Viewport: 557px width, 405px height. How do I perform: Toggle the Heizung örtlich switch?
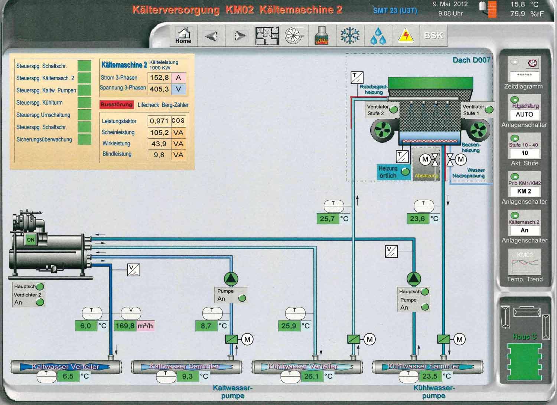tap(405, 172)
